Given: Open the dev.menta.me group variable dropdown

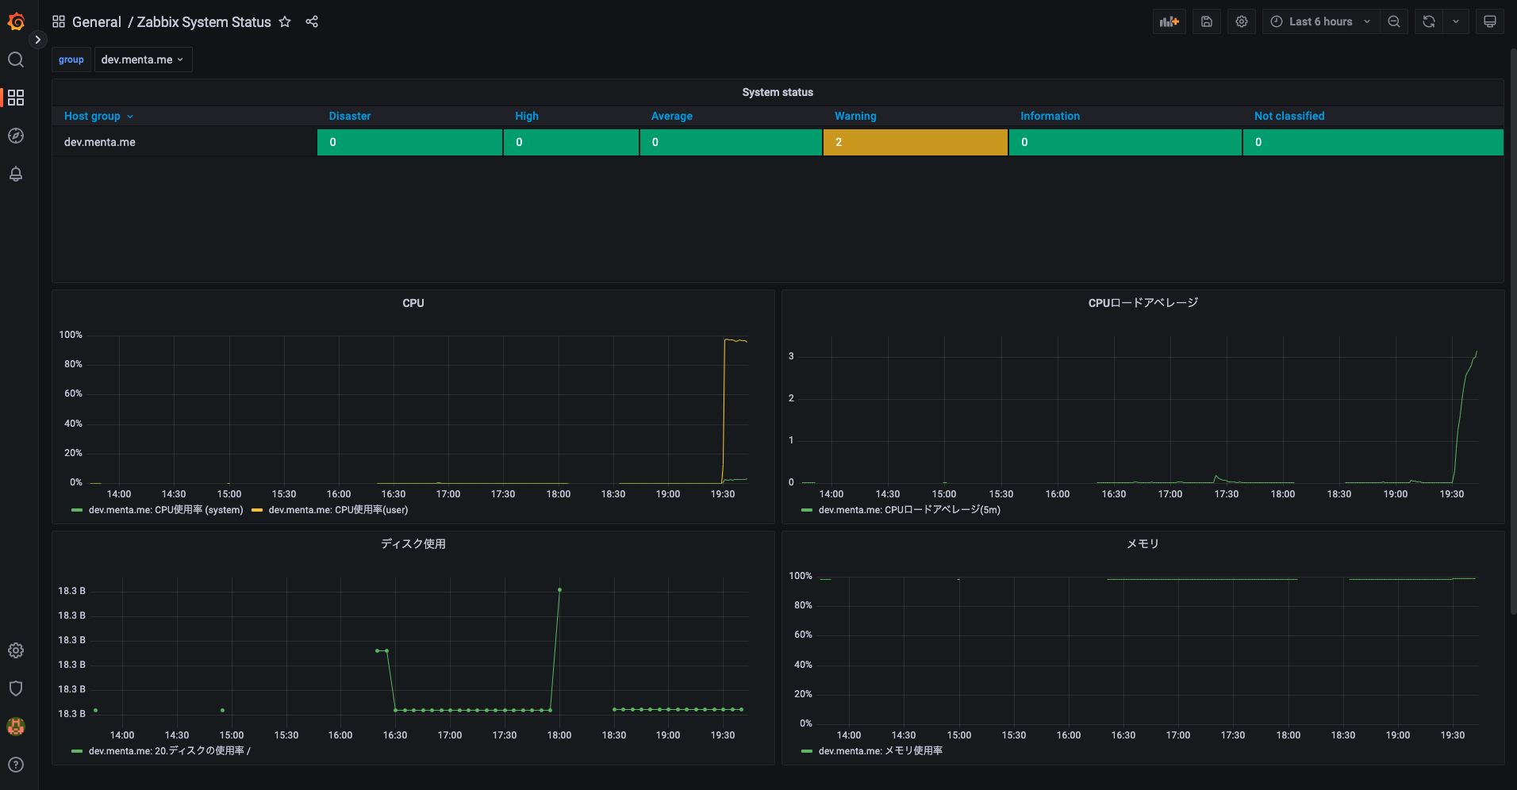Looking at the screenshot, I should pos(143,59).
